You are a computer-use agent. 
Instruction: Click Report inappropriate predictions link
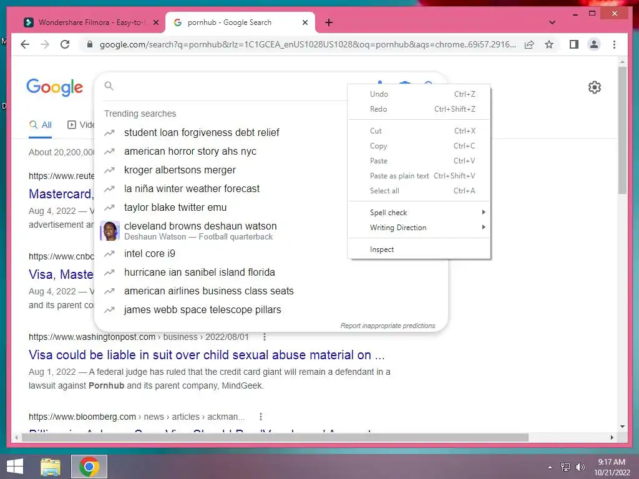click(388, 326)
